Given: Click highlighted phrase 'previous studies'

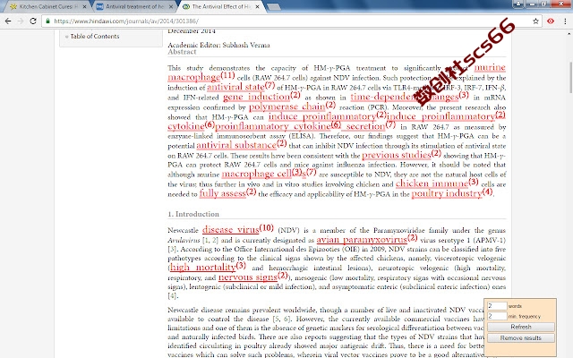Looking at the screenshot, I should point(397,155).
